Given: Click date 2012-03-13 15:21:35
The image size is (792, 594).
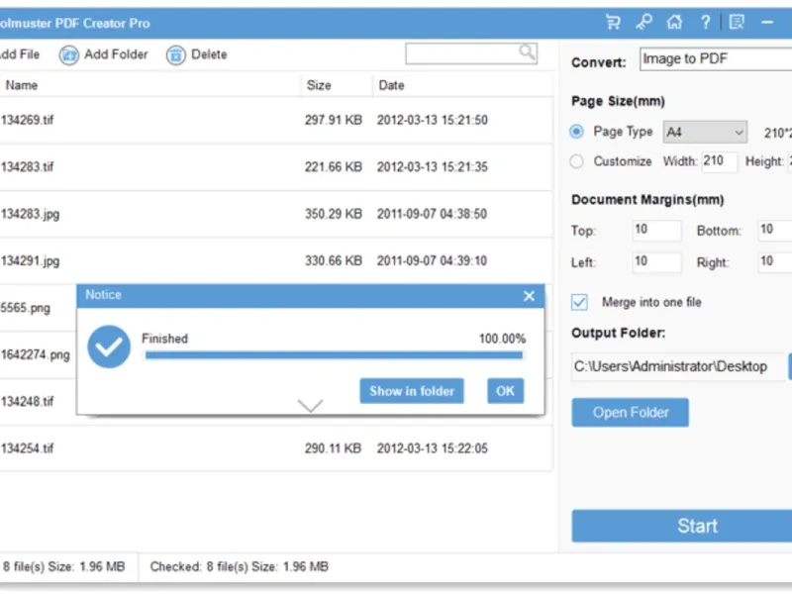Looking at the screenshot, I should [432, 167].
